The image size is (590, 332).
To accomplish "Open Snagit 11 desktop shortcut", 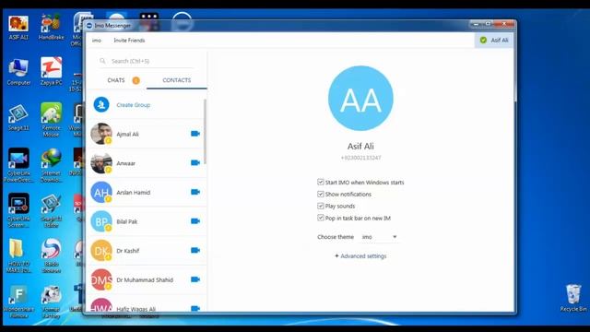I will pos(18,117).
